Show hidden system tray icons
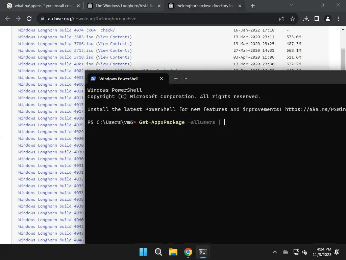Screen dimensions: 346x260 [x=275, y=252]
